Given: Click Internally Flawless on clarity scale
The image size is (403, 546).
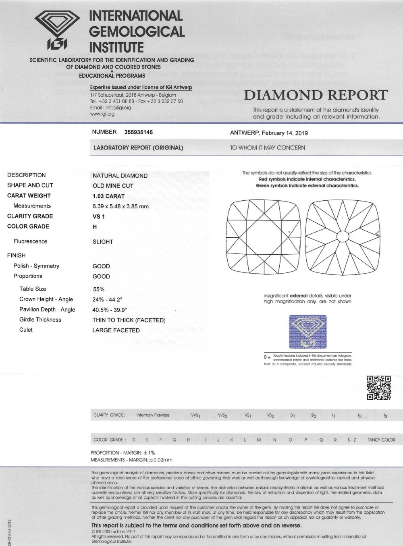Looking at the screenshot, I should [153, 415].
